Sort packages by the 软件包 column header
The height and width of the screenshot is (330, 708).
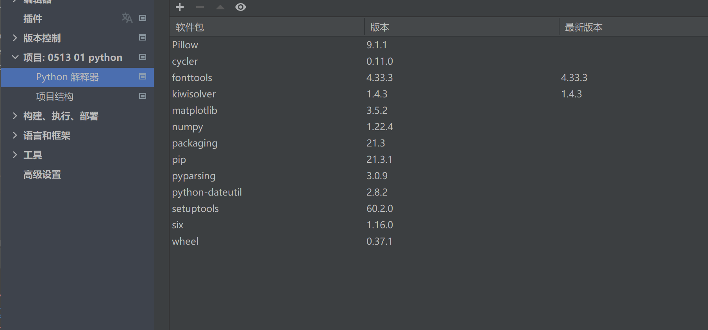point(190,27)
